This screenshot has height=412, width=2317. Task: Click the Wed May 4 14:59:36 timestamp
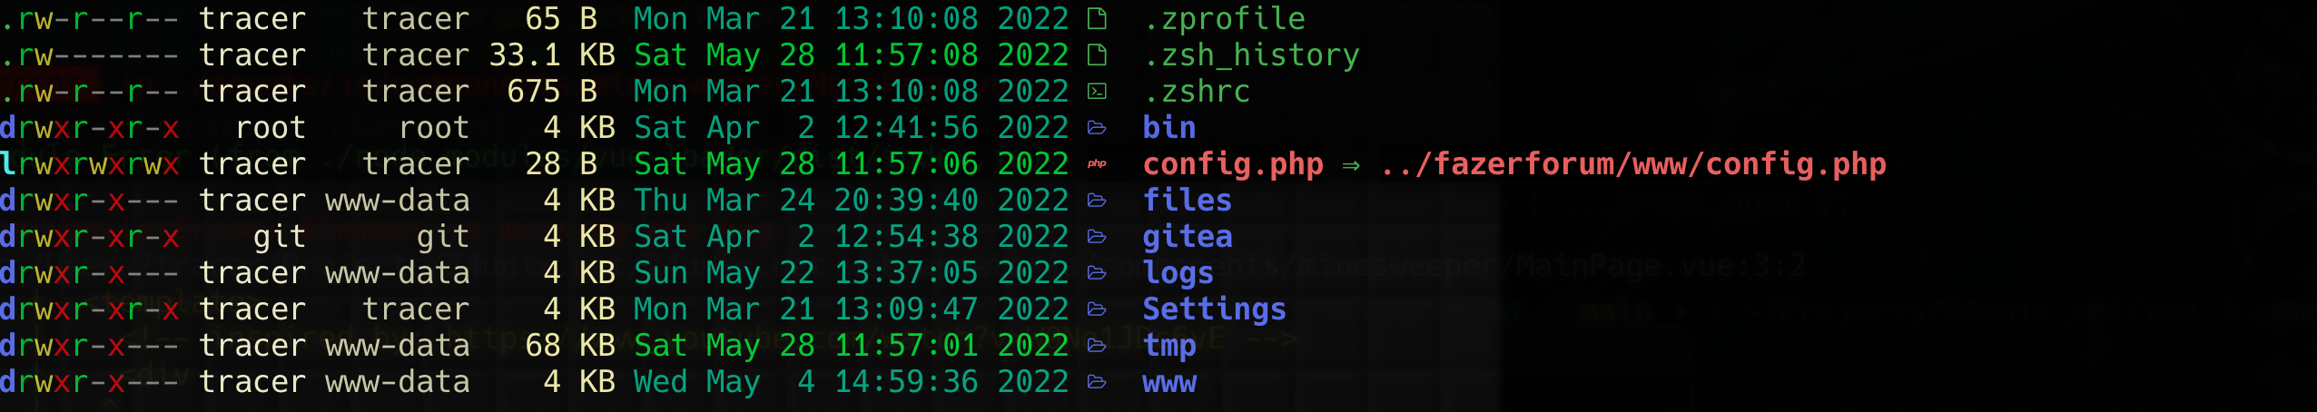point(851,381)
